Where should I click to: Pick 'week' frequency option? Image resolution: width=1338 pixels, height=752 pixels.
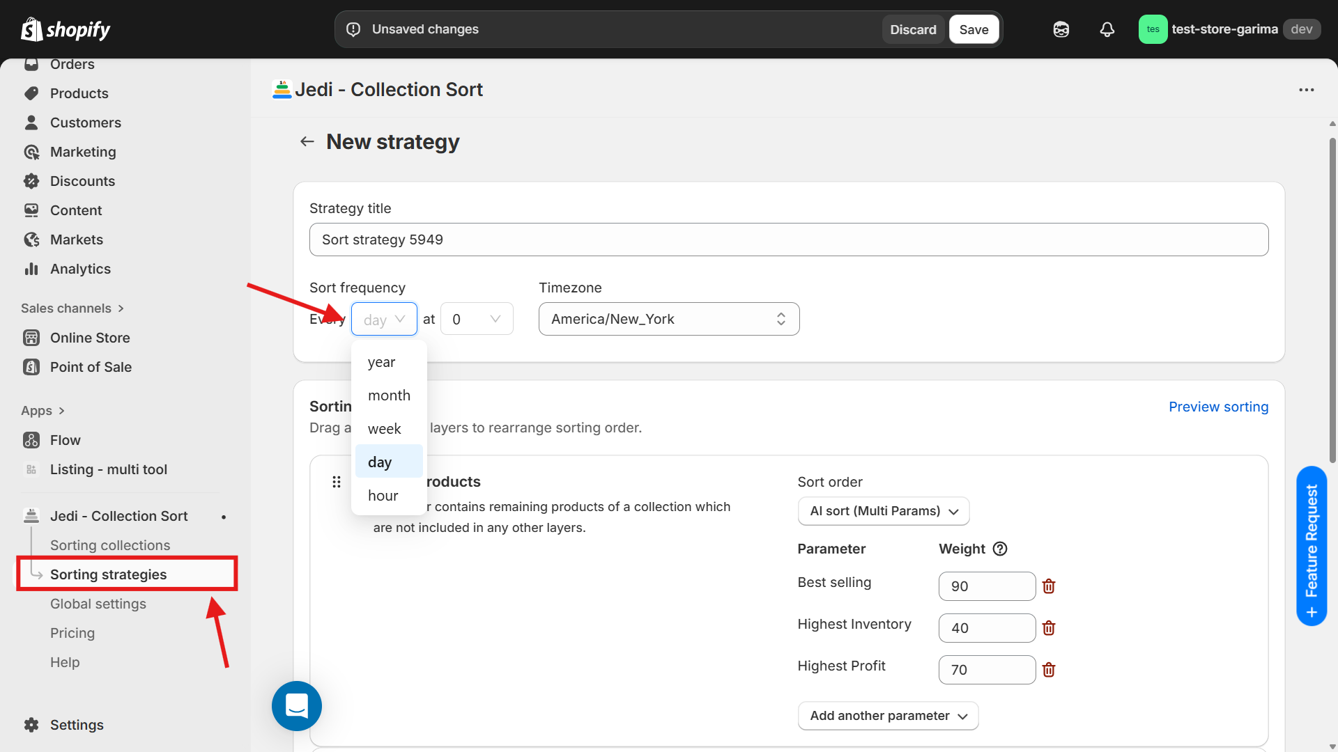pos(385,429)
